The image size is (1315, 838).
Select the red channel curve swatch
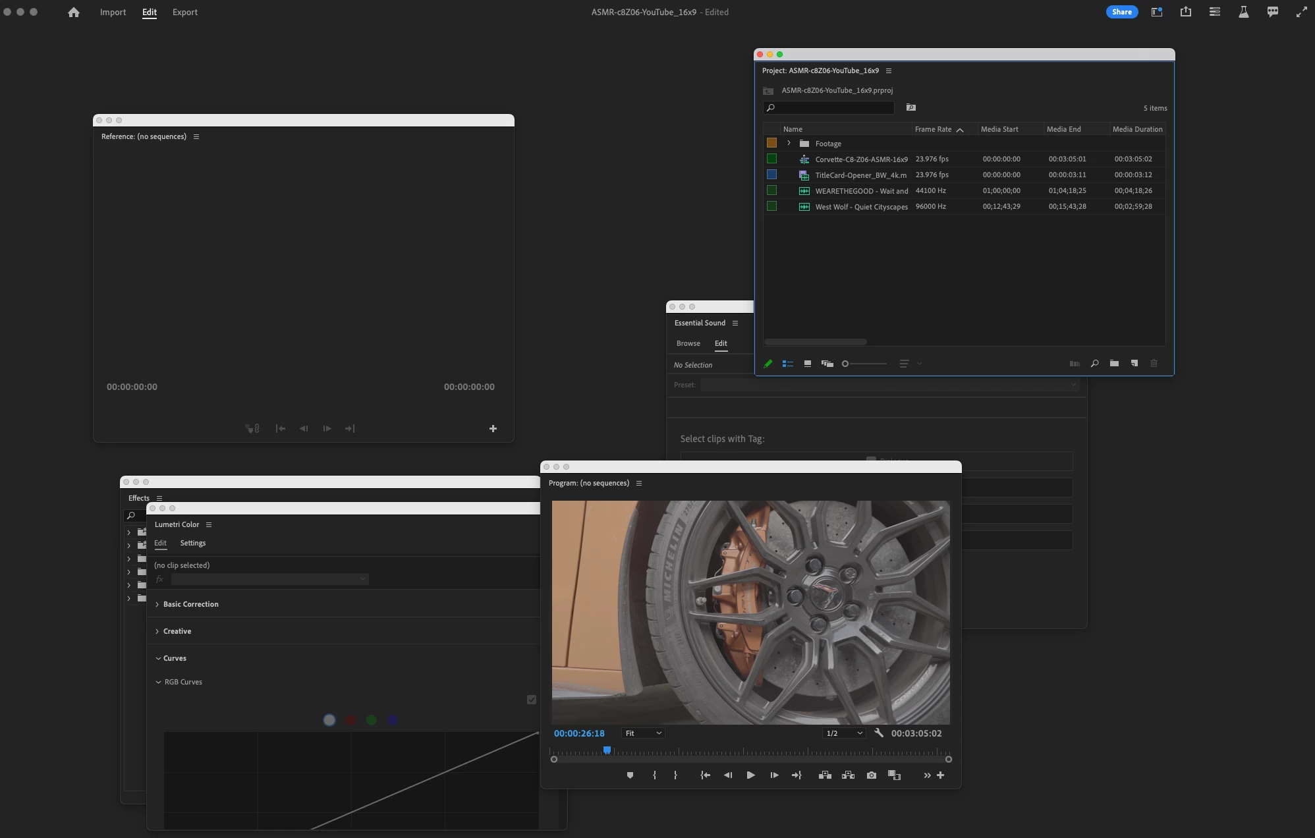pos(350,720)
